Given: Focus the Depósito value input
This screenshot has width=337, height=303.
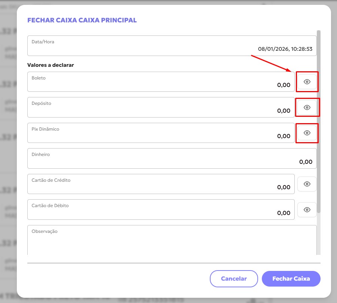Looking at the screenshot, I should [161, 107].
